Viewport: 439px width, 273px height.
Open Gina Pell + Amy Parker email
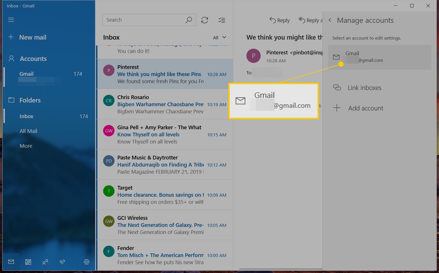point(165,134)
